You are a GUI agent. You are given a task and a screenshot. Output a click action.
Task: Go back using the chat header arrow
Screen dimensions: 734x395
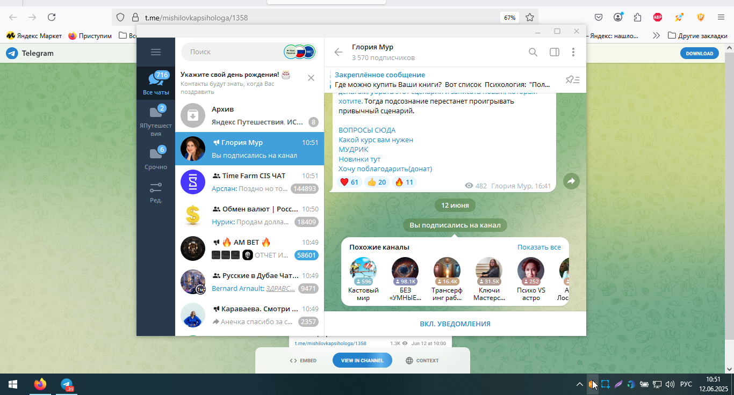(339, 52)
